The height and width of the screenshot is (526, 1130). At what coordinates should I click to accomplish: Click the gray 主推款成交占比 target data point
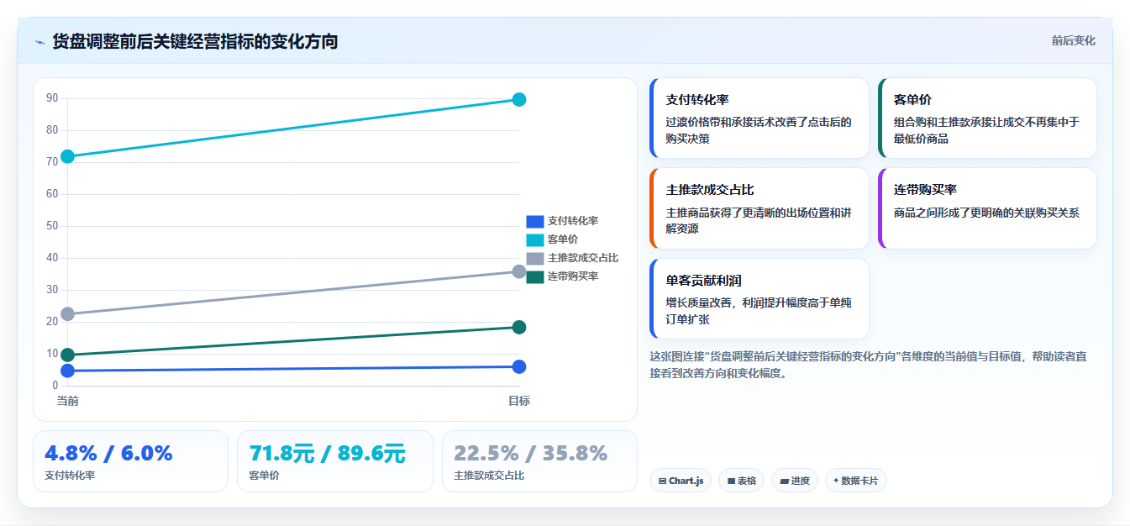(x=519, y=271)
